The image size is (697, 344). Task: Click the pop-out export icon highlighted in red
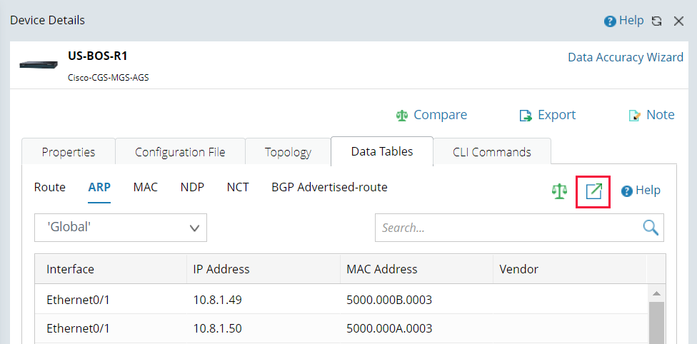[593, 191]
